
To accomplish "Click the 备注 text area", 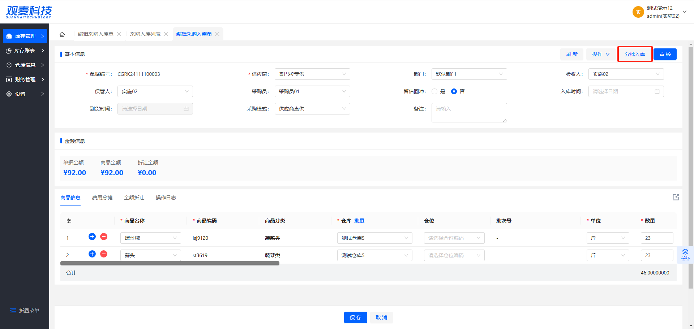I will tap(469, 113).
